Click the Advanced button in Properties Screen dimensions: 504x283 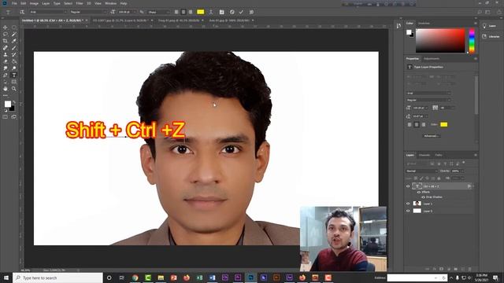tap(431, 136)
